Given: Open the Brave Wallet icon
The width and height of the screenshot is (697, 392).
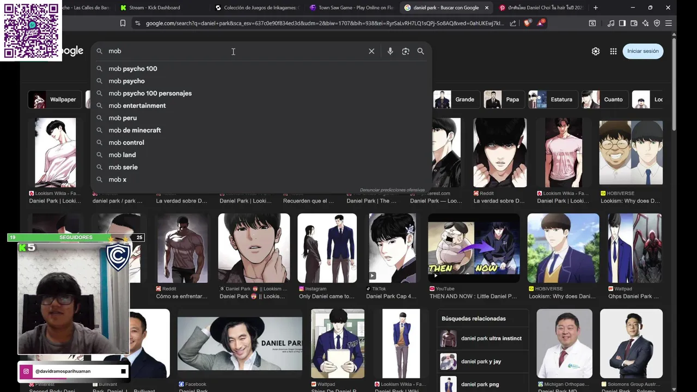Looking at the screenshot, I should pyautogui.click(x=634, y=23).
